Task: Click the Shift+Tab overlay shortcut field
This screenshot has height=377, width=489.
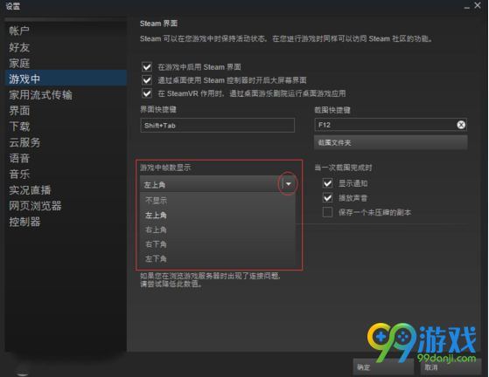Action: point(217,126)
